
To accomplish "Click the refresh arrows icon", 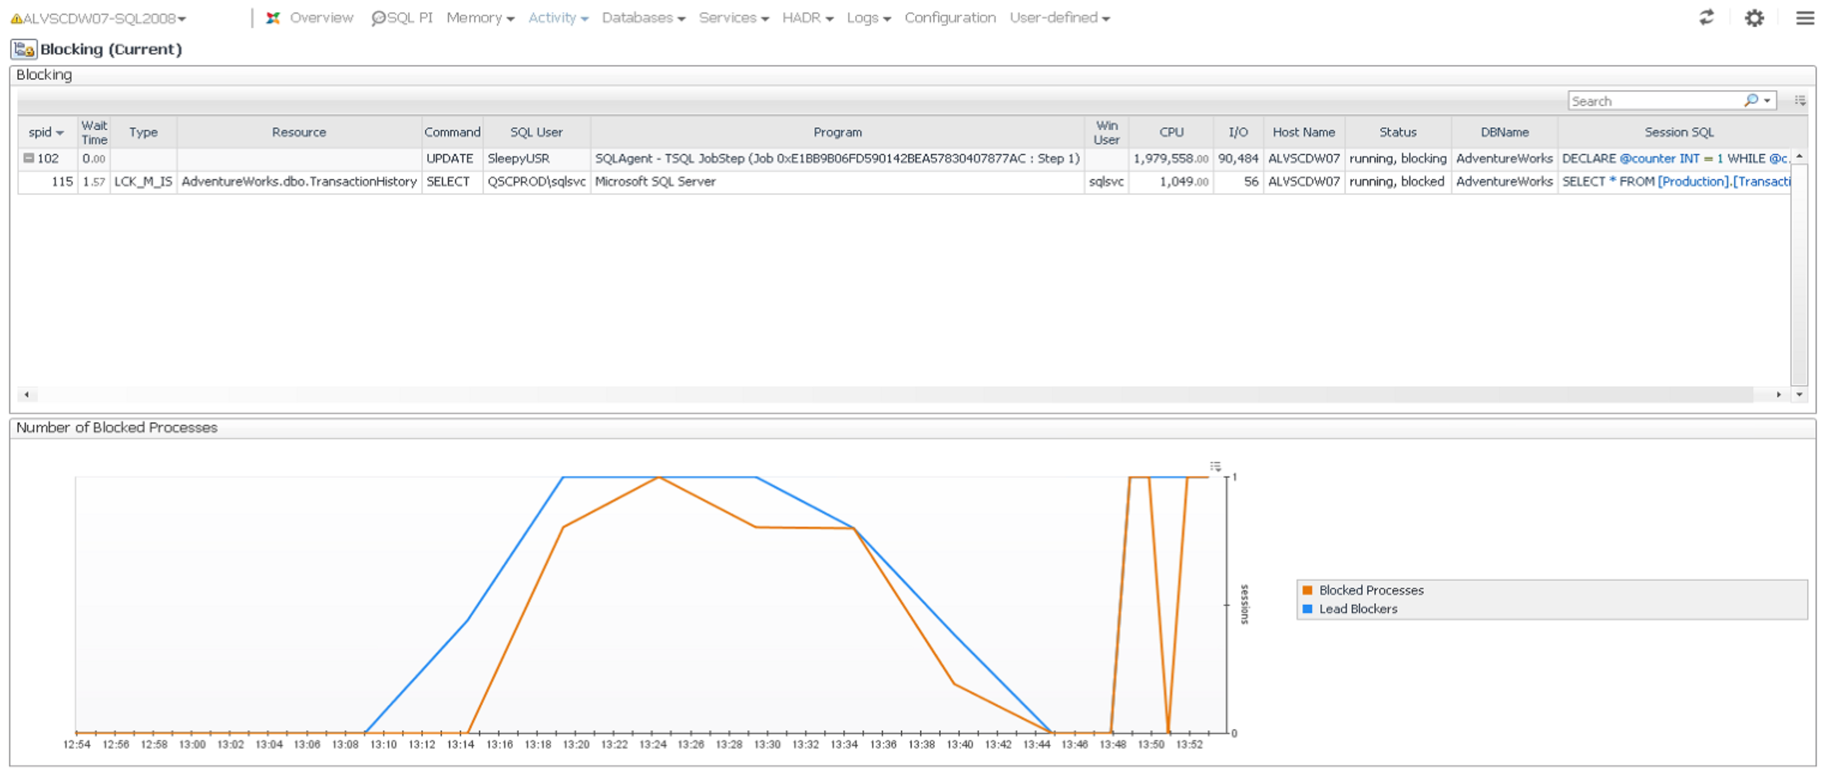I will click(1707, 18).
